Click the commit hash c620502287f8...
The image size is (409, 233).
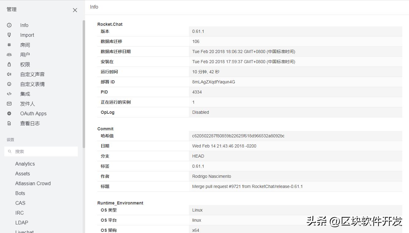(x=238, y=136)
